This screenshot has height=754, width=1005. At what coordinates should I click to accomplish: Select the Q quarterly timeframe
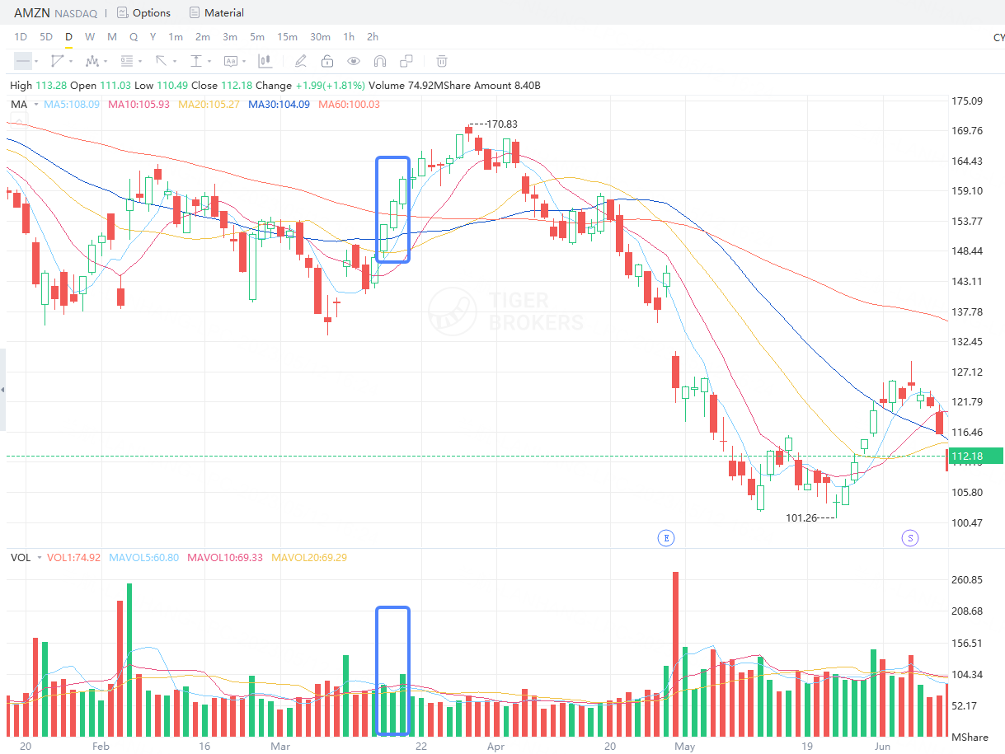click(134, 37)
